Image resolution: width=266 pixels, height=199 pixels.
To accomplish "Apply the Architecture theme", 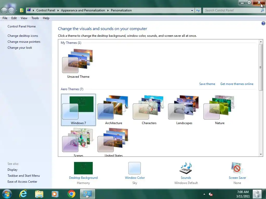I will click(x=114, y=110).
